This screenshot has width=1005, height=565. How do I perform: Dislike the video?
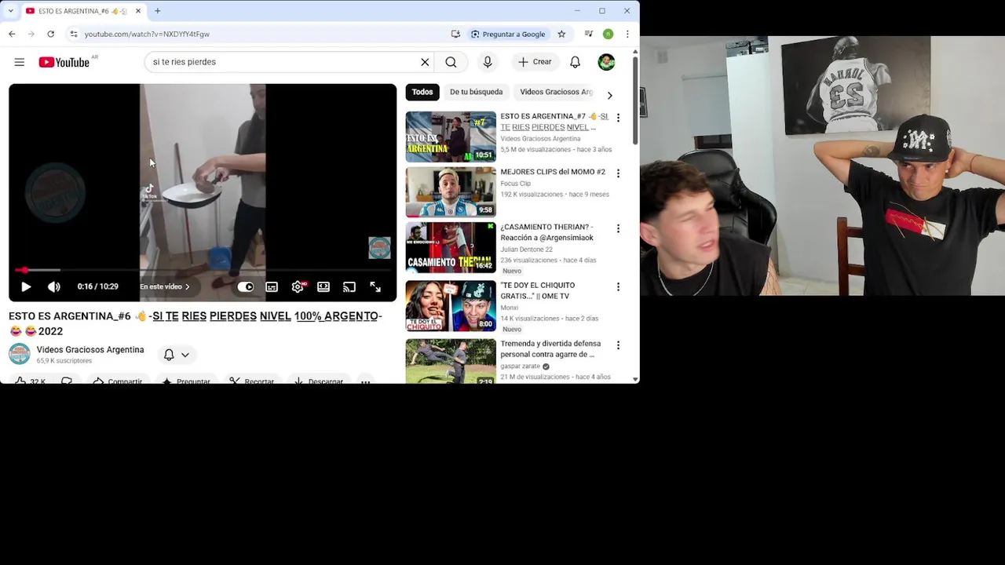[x=68, y=381]
